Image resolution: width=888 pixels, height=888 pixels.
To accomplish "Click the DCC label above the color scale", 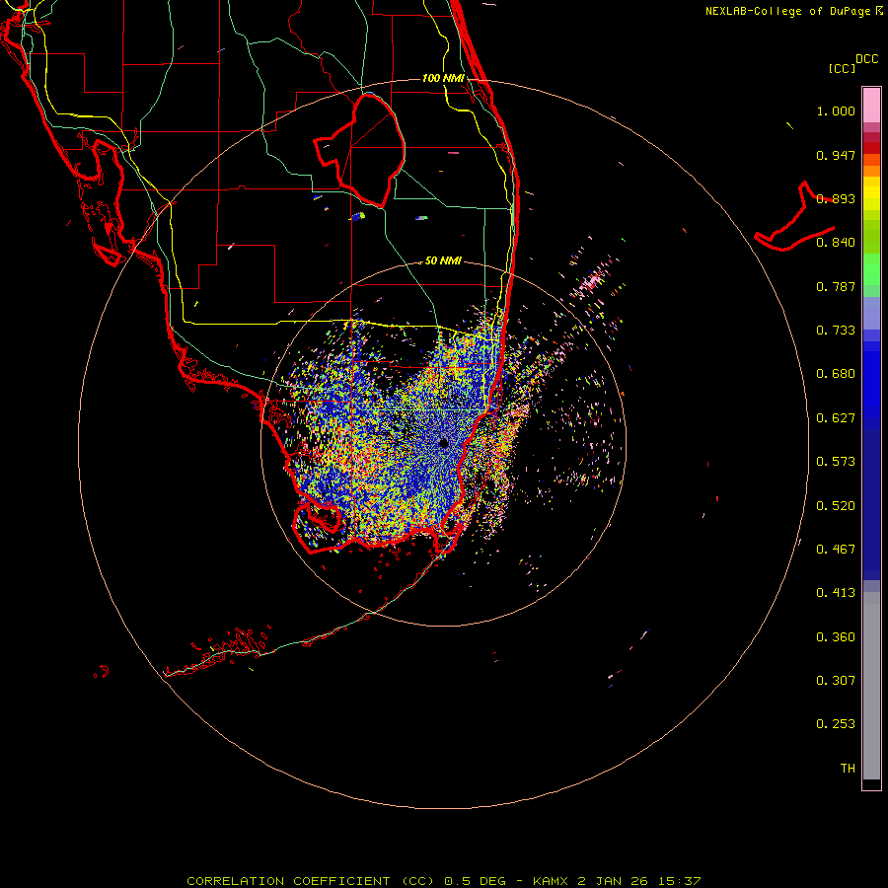I will [867, 59].
